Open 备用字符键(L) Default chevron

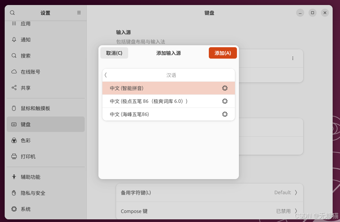(296, 193)
